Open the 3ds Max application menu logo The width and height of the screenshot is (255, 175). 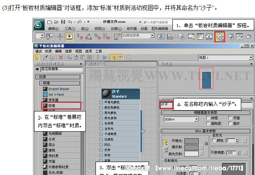pos(39,25)
